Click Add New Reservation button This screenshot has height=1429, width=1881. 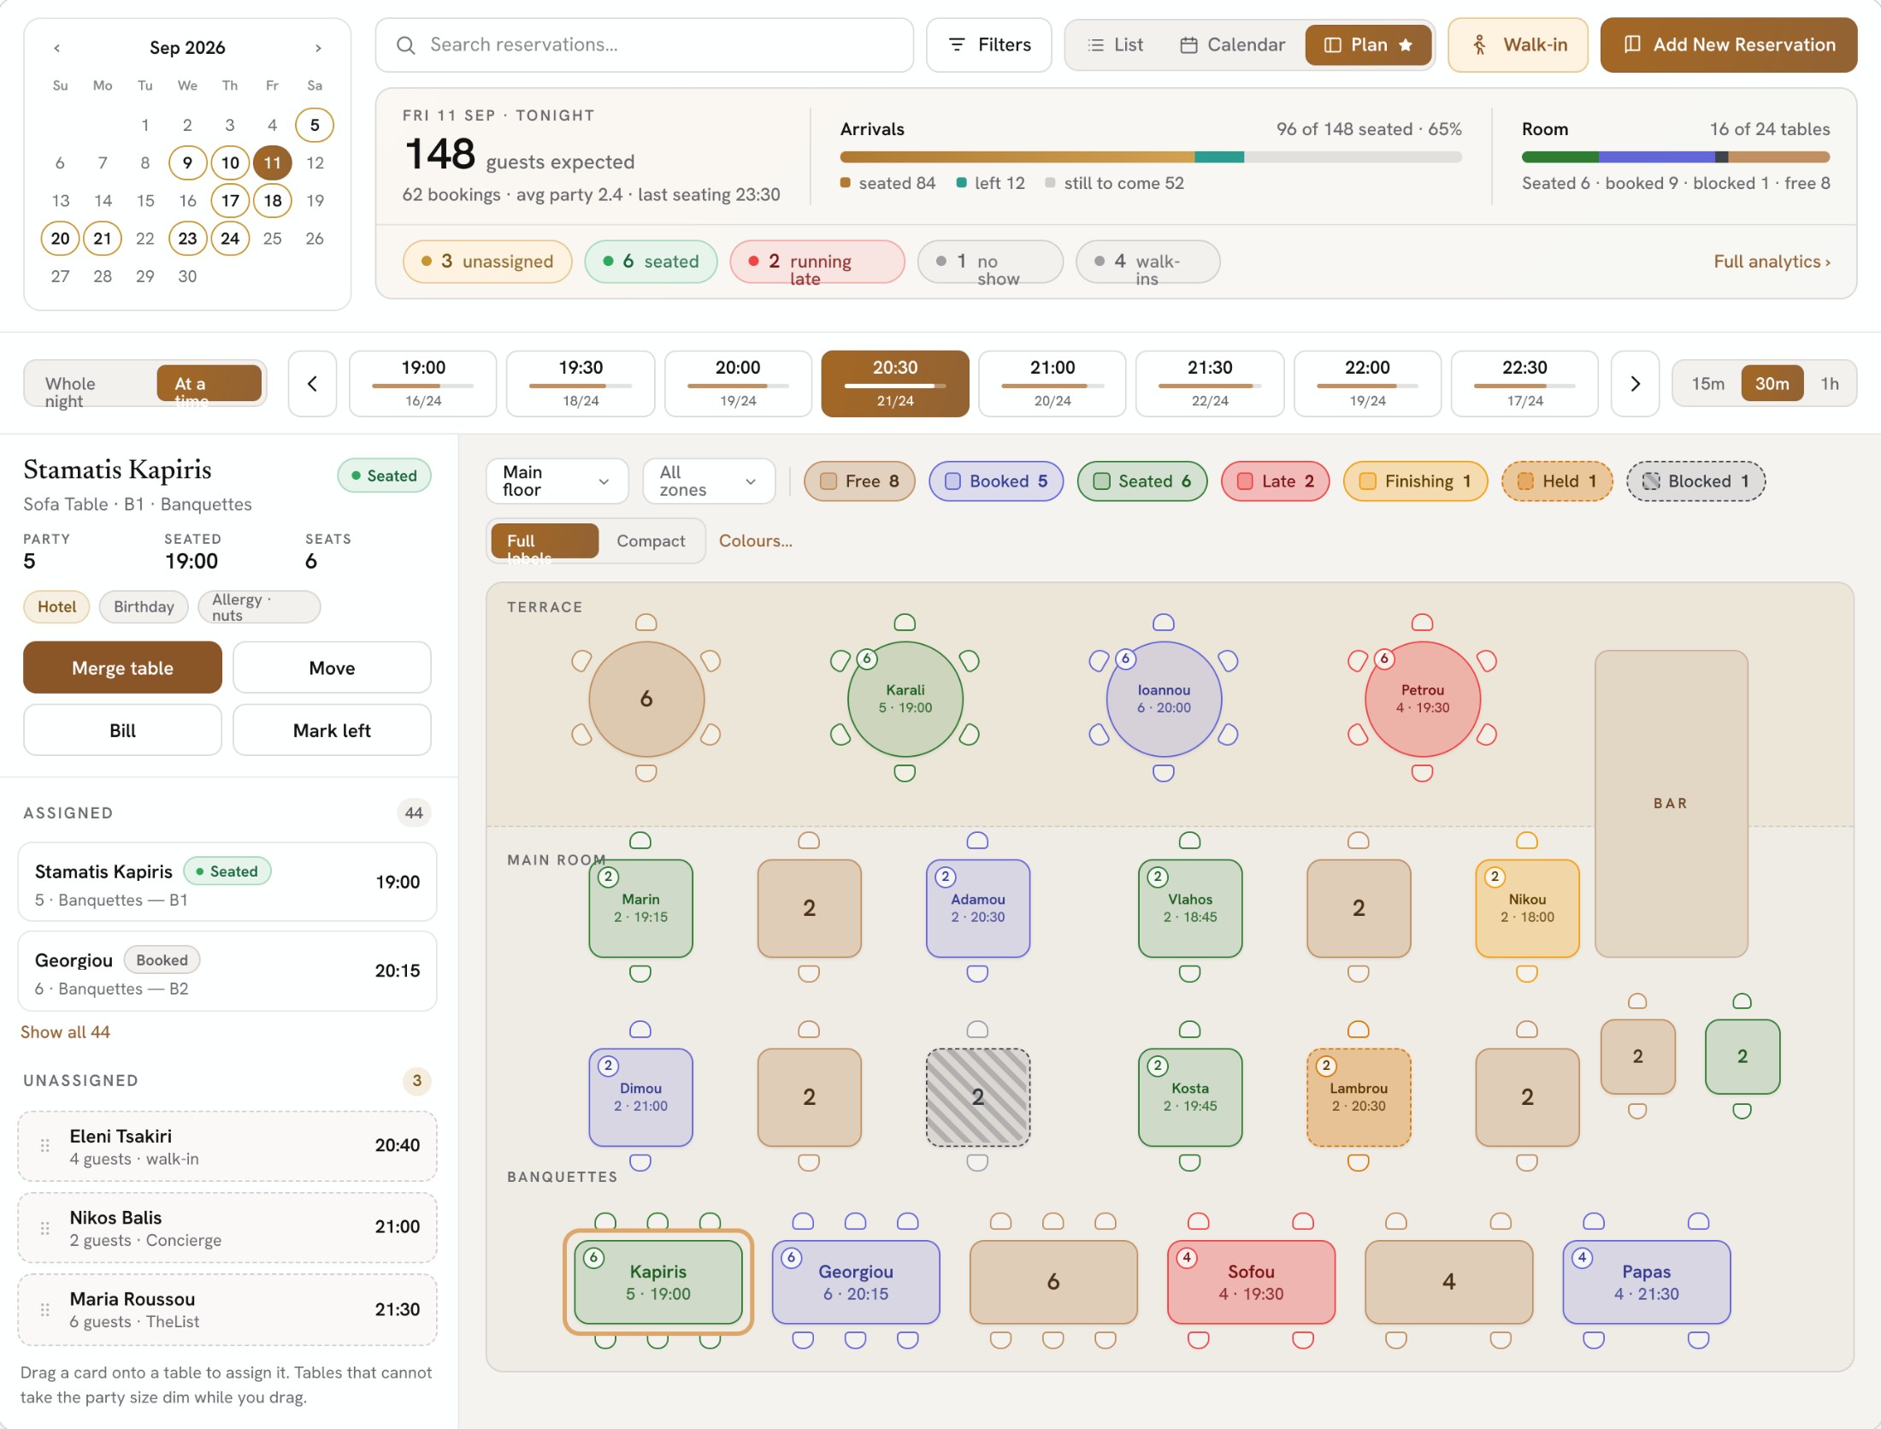(1728, 45)
